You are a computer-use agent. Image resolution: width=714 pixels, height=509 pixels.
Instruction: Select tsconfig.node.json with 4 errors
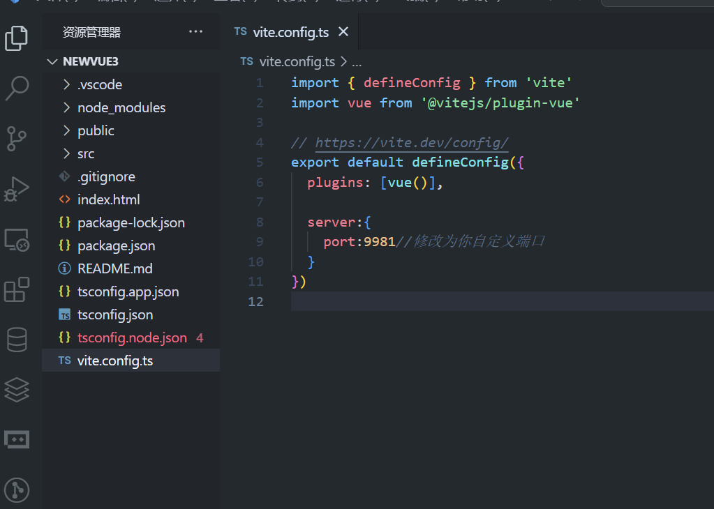pyautogui.click(x=132, y=337)
